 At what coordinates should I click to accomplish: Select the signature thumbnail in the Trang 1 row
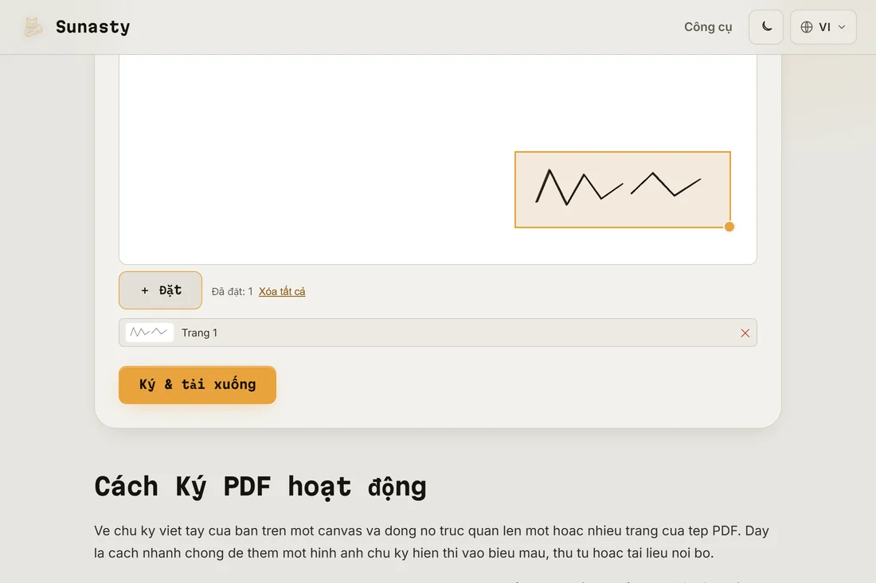pos(149,332)
